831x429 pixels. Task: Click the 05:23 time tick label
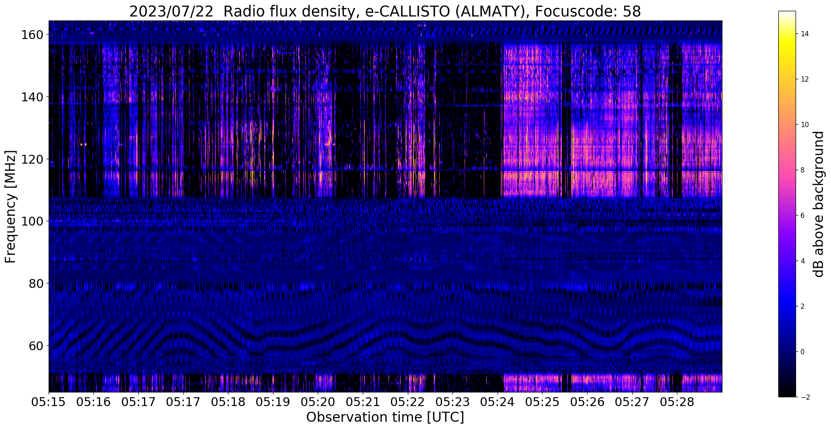(453, 402)
